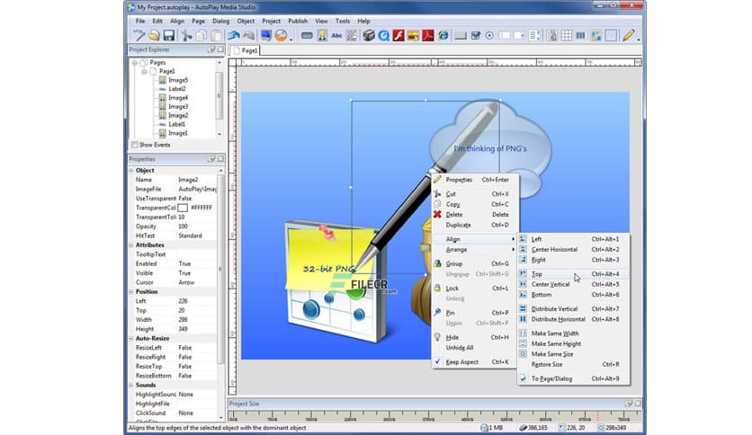Toggle the Pin option in the context menu
This screenshot has height=435, width=752.
475,313
